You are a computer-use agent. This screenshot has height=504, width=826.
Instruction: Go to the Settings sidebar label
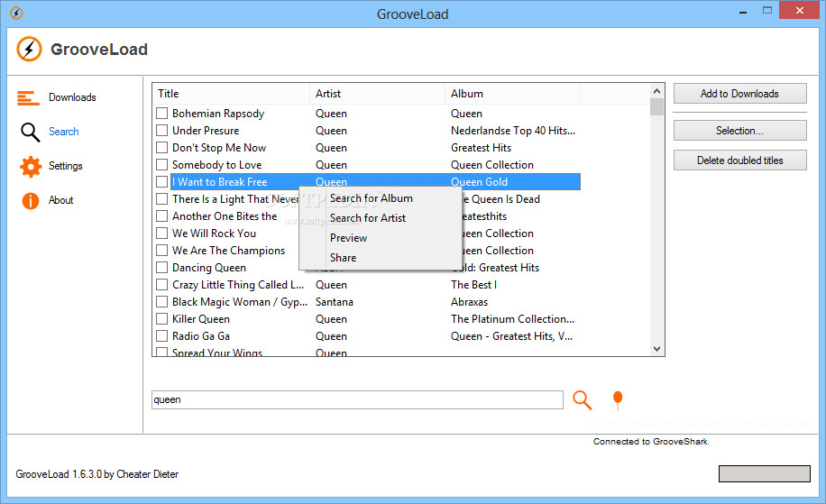[x=65, y=166]
